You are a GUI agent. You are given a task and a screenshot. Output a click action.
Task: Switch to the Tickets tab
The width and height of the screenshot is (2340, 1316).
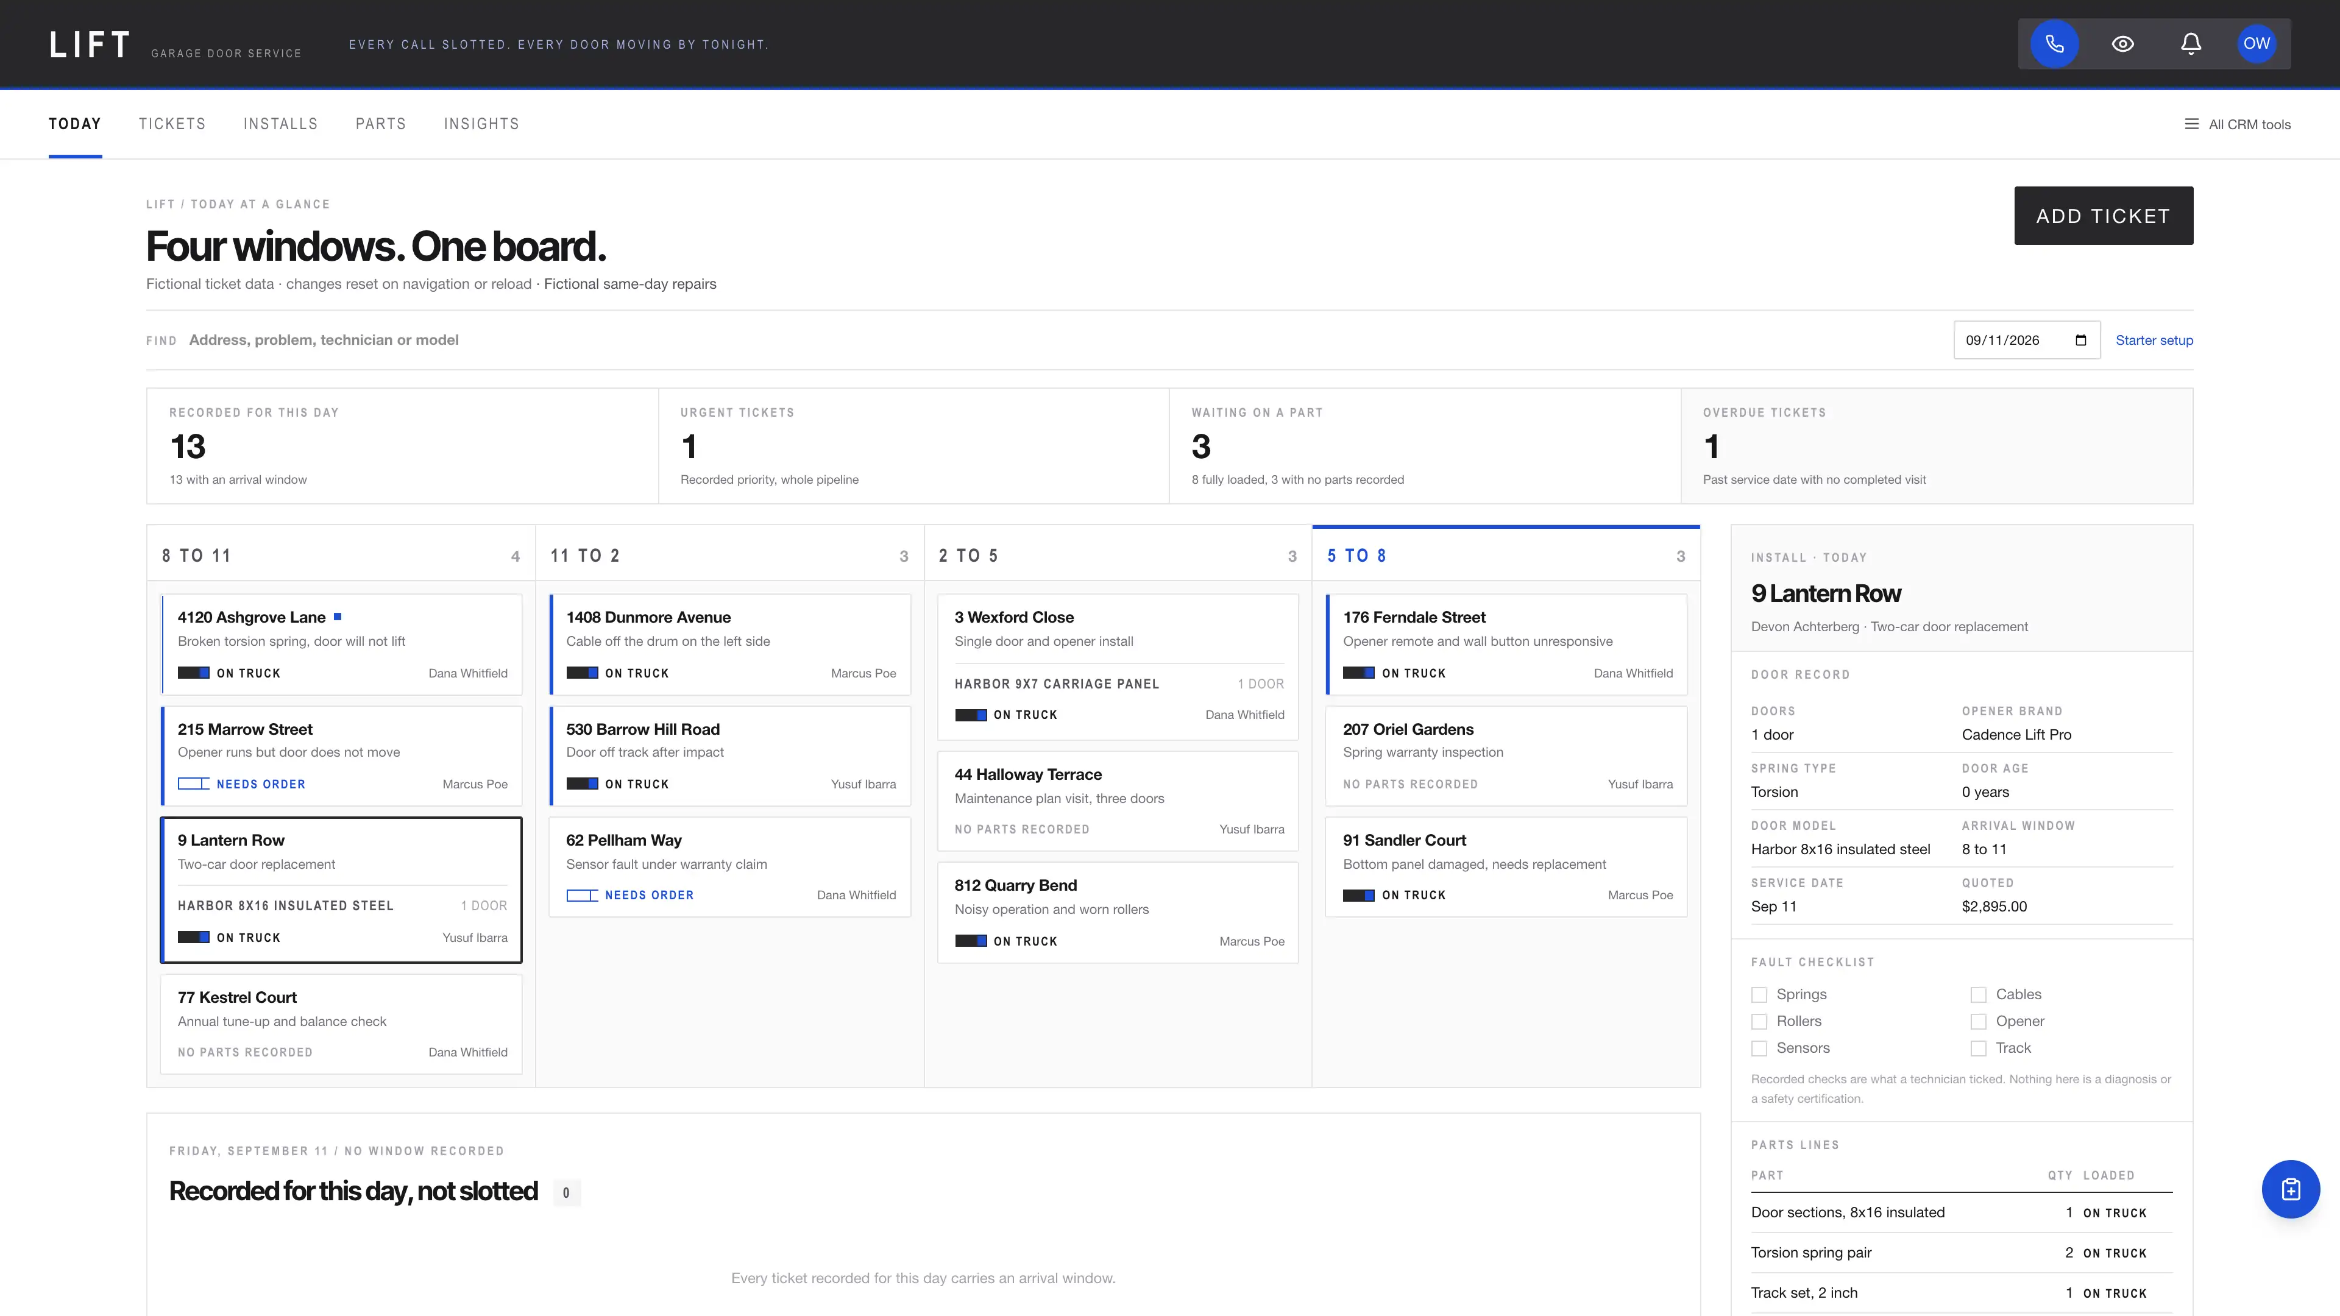(172, 124)
